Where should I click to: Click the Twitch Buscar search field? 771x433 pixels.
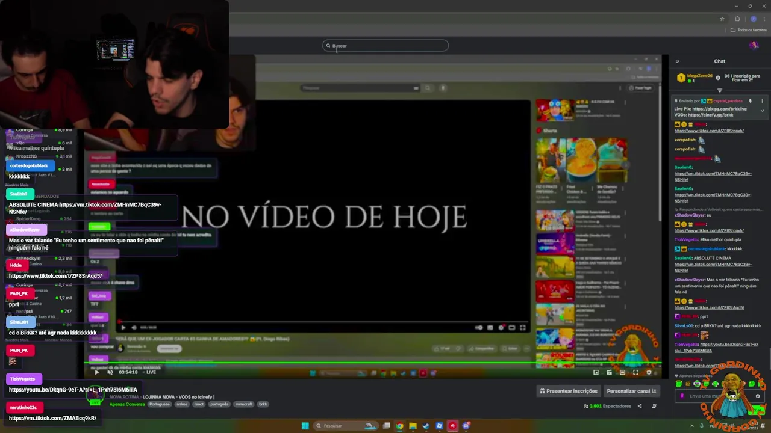[385, 46]
